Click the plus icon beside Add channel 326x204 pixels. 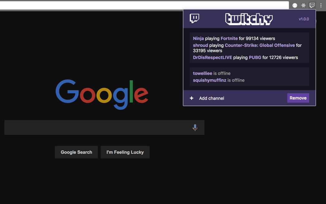tap(191, 98)
